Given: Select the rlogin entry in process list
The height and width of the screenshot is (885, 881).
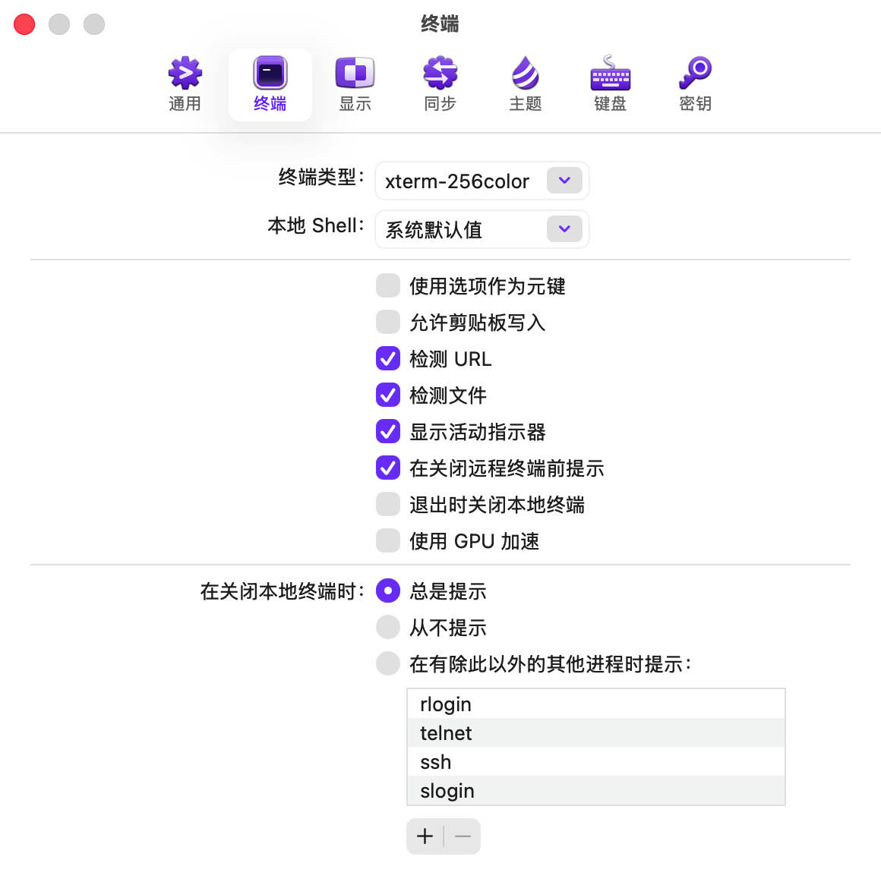Looking at the screenshot, I should [x=595, y=704].
